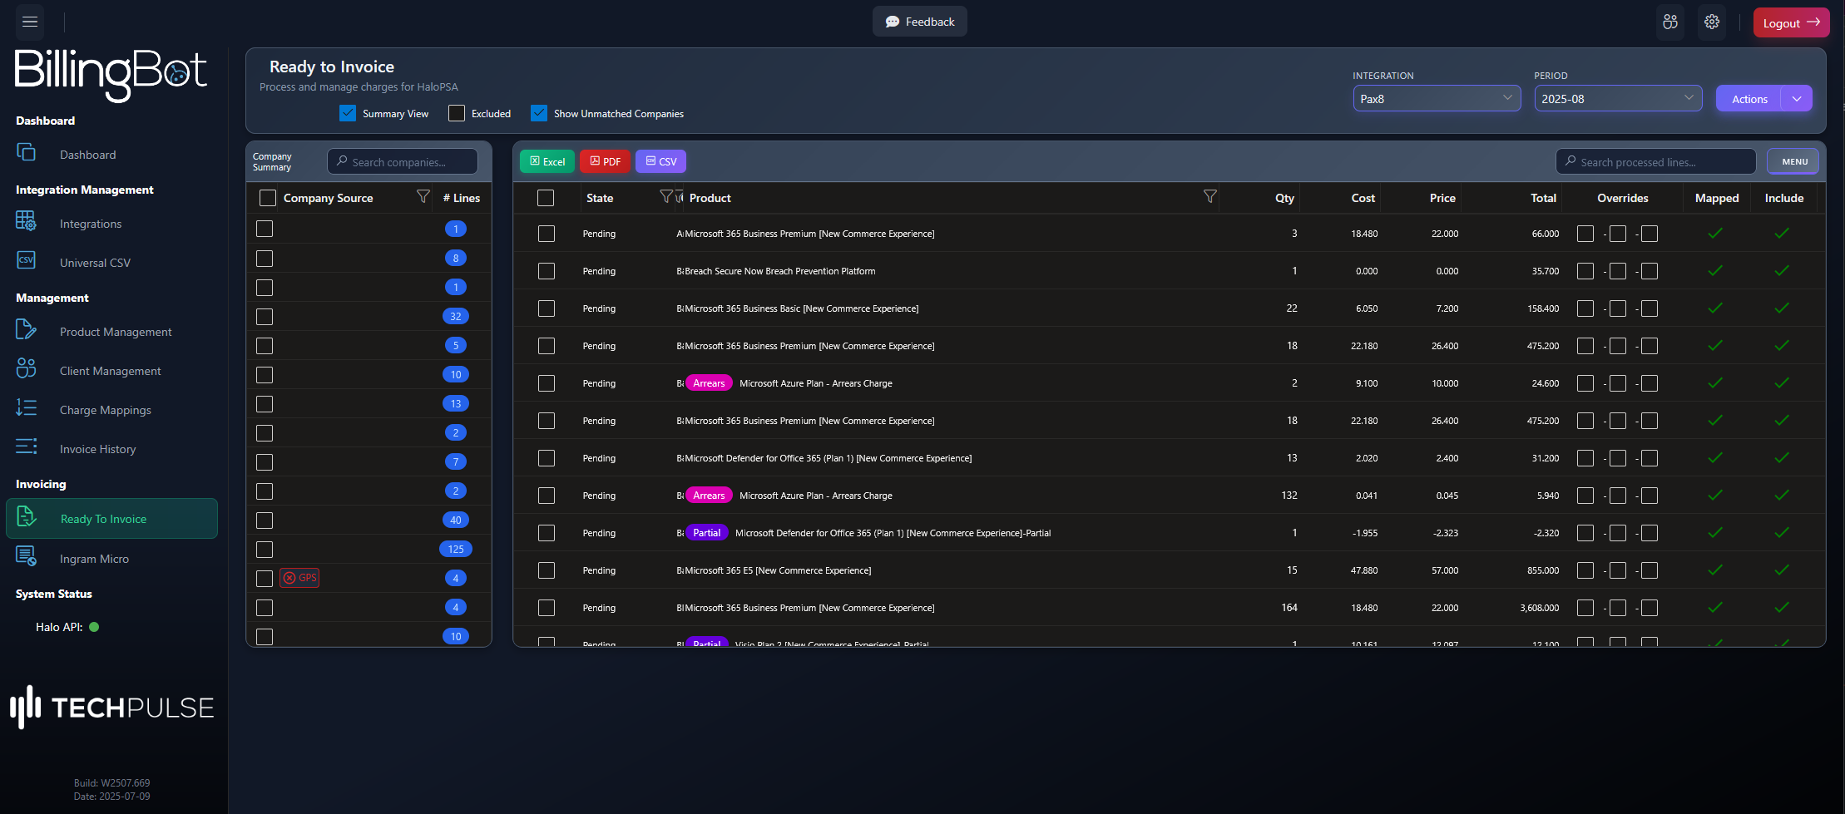Click the BillingBot logo

pos(111,74)
